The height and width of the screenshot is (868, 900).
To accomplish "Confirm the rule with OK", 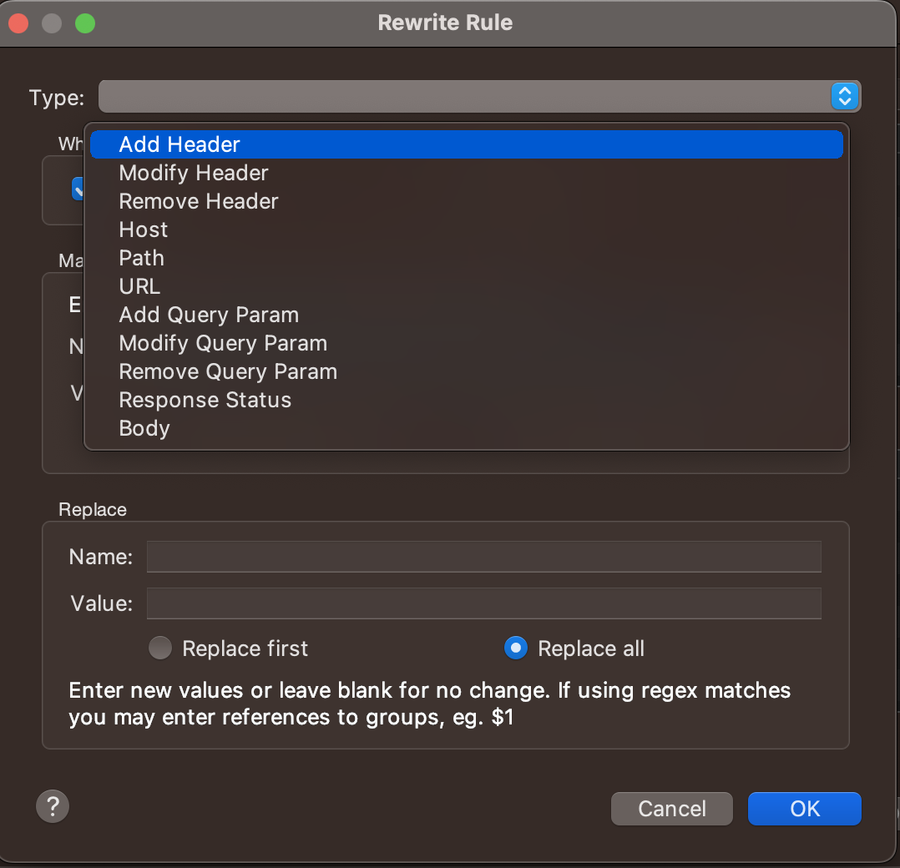I will pyautogui.click(x=804, y=809).
